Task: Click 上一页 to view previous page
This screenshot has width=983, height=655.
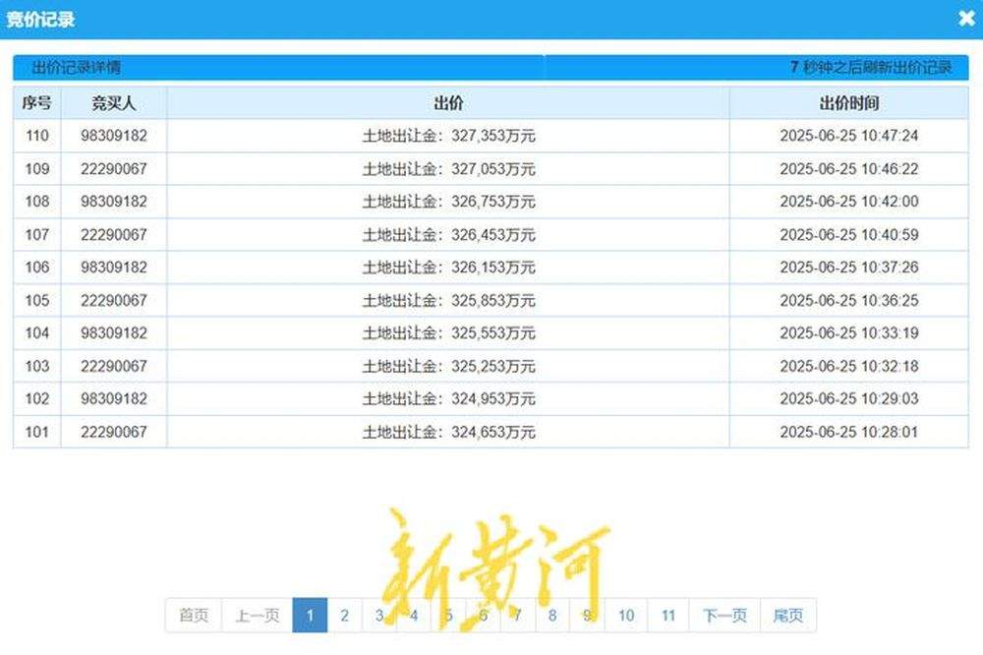Action: coord(258,615)
